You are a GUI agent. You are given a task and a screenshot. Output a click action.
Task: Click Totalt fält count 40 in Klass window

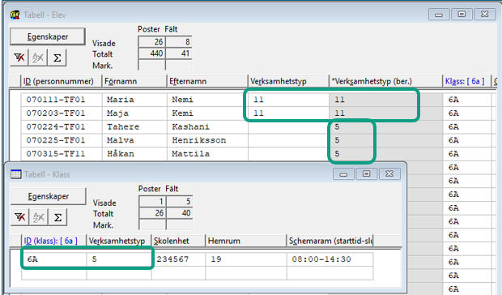180,212
